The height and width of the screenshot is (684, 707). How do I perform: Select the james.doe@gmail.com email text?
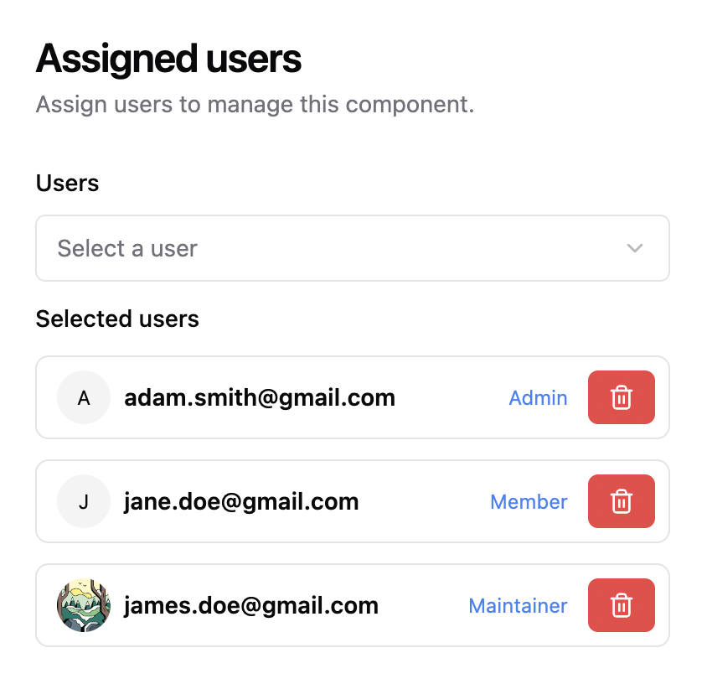pyautogui.click(x=251, y=605)
